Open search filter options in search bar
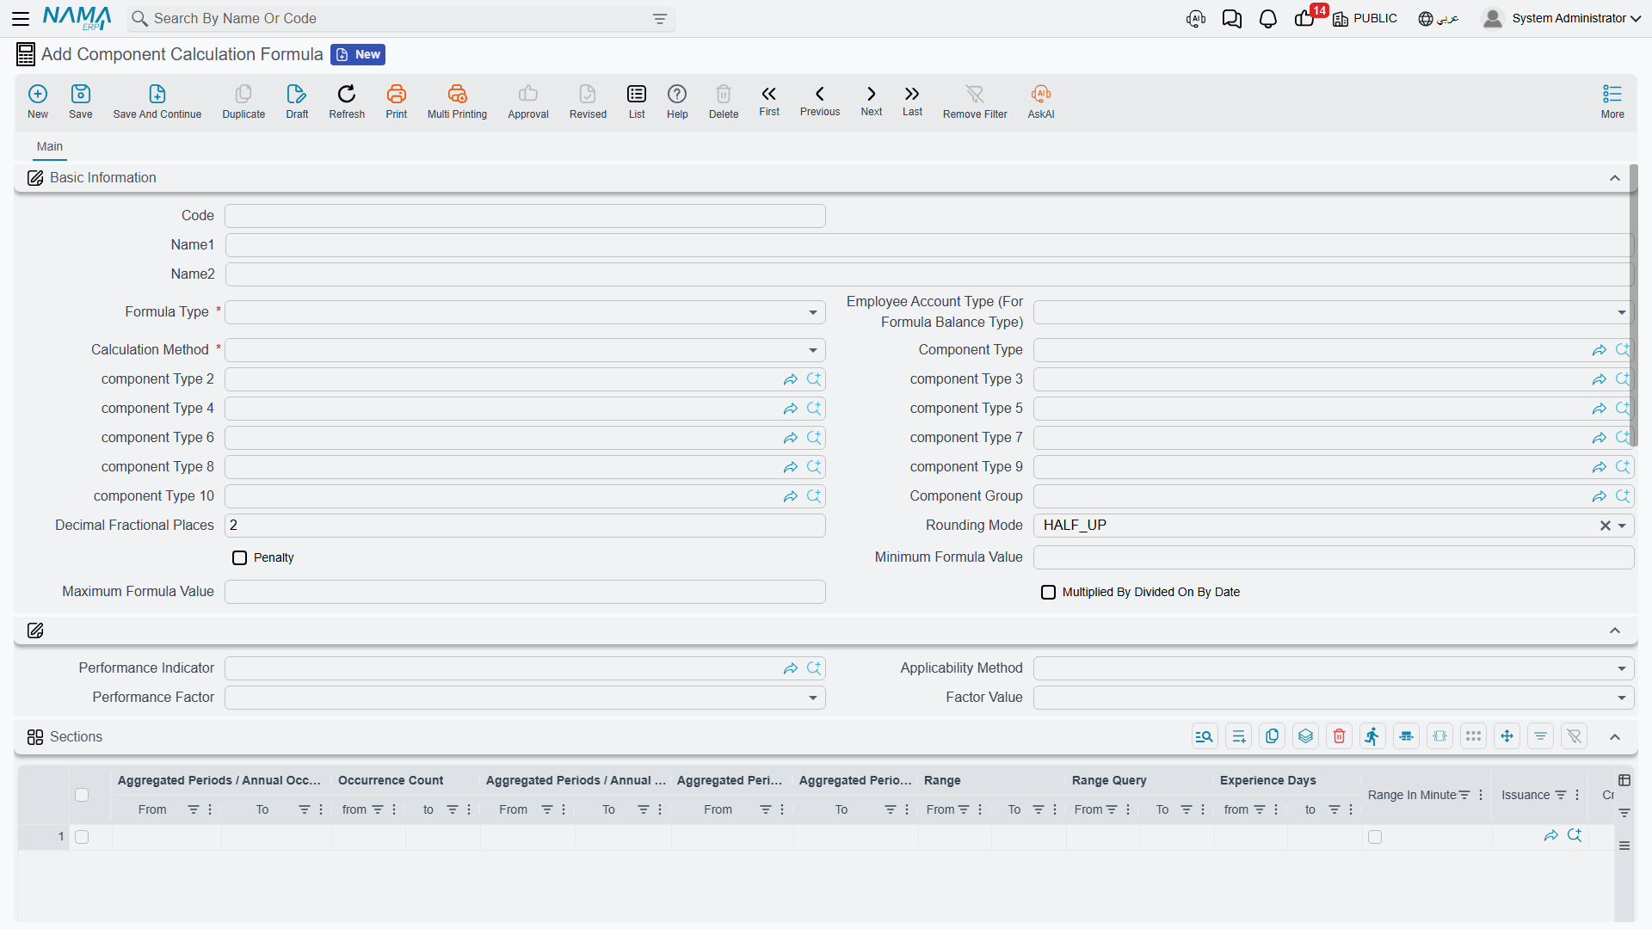The height and width of the screenshot is (929, 1652). pos(660,19)
